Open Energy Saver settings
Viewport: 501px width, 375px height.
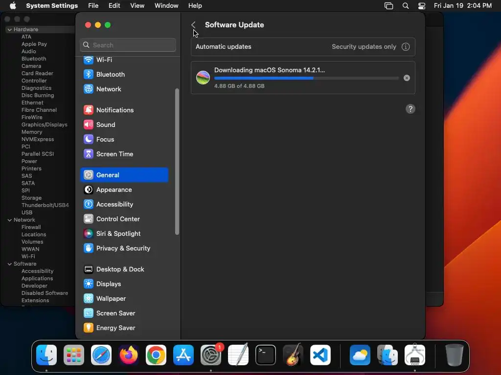click(124, 328)
